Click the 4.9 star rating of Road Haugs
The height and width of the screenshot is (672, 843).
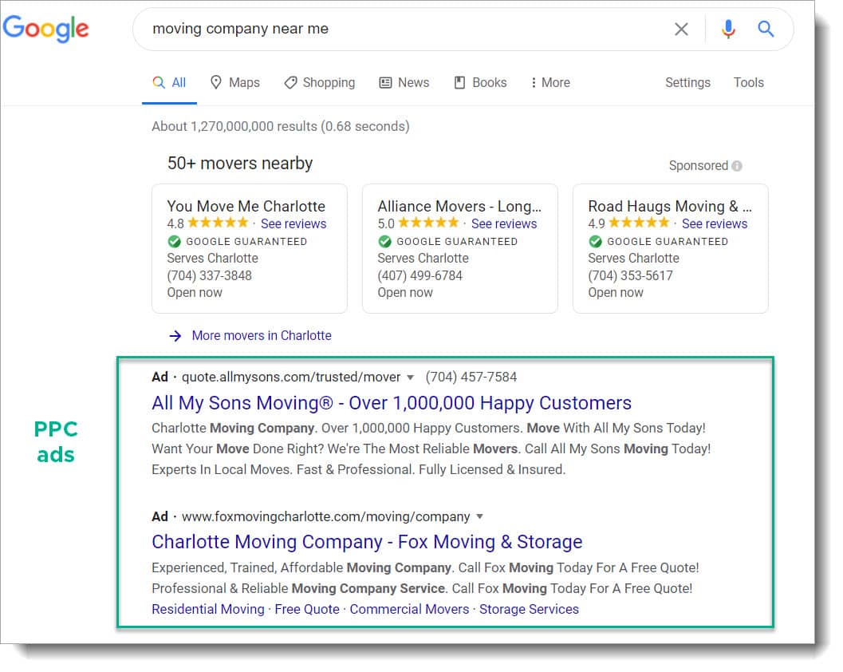628,223
